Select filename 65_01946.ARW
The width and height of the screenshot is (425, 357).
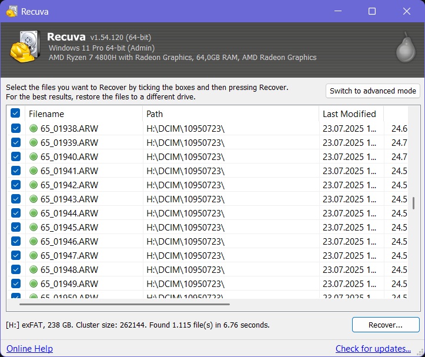click(x=69, y=241)
